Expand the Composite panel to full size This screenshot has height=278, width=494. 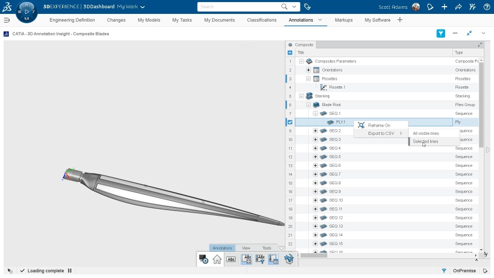click(x=480, y=45)
